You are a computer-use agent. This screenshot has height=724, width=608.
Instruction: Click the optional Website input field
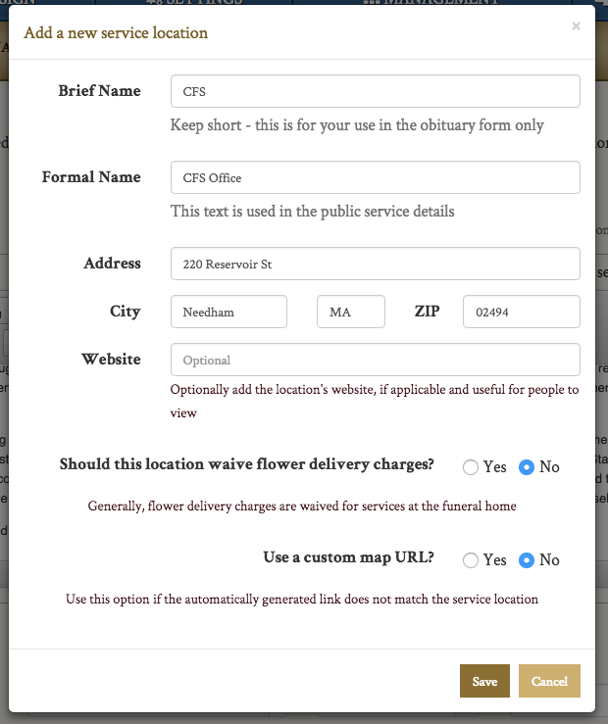[x=375, y=360]
